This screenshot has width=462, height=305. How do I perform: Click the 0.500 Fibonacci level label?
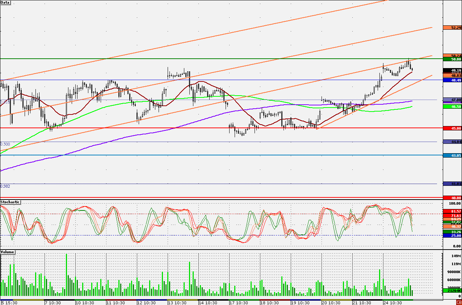click(5, 144)
